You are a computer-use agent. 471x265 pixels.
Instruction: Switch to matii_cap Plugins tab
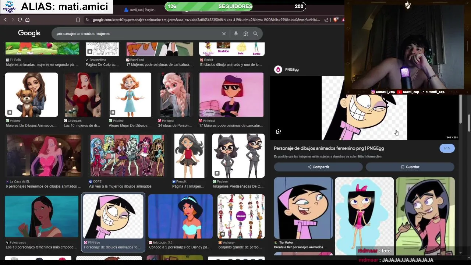coord(140,10)
